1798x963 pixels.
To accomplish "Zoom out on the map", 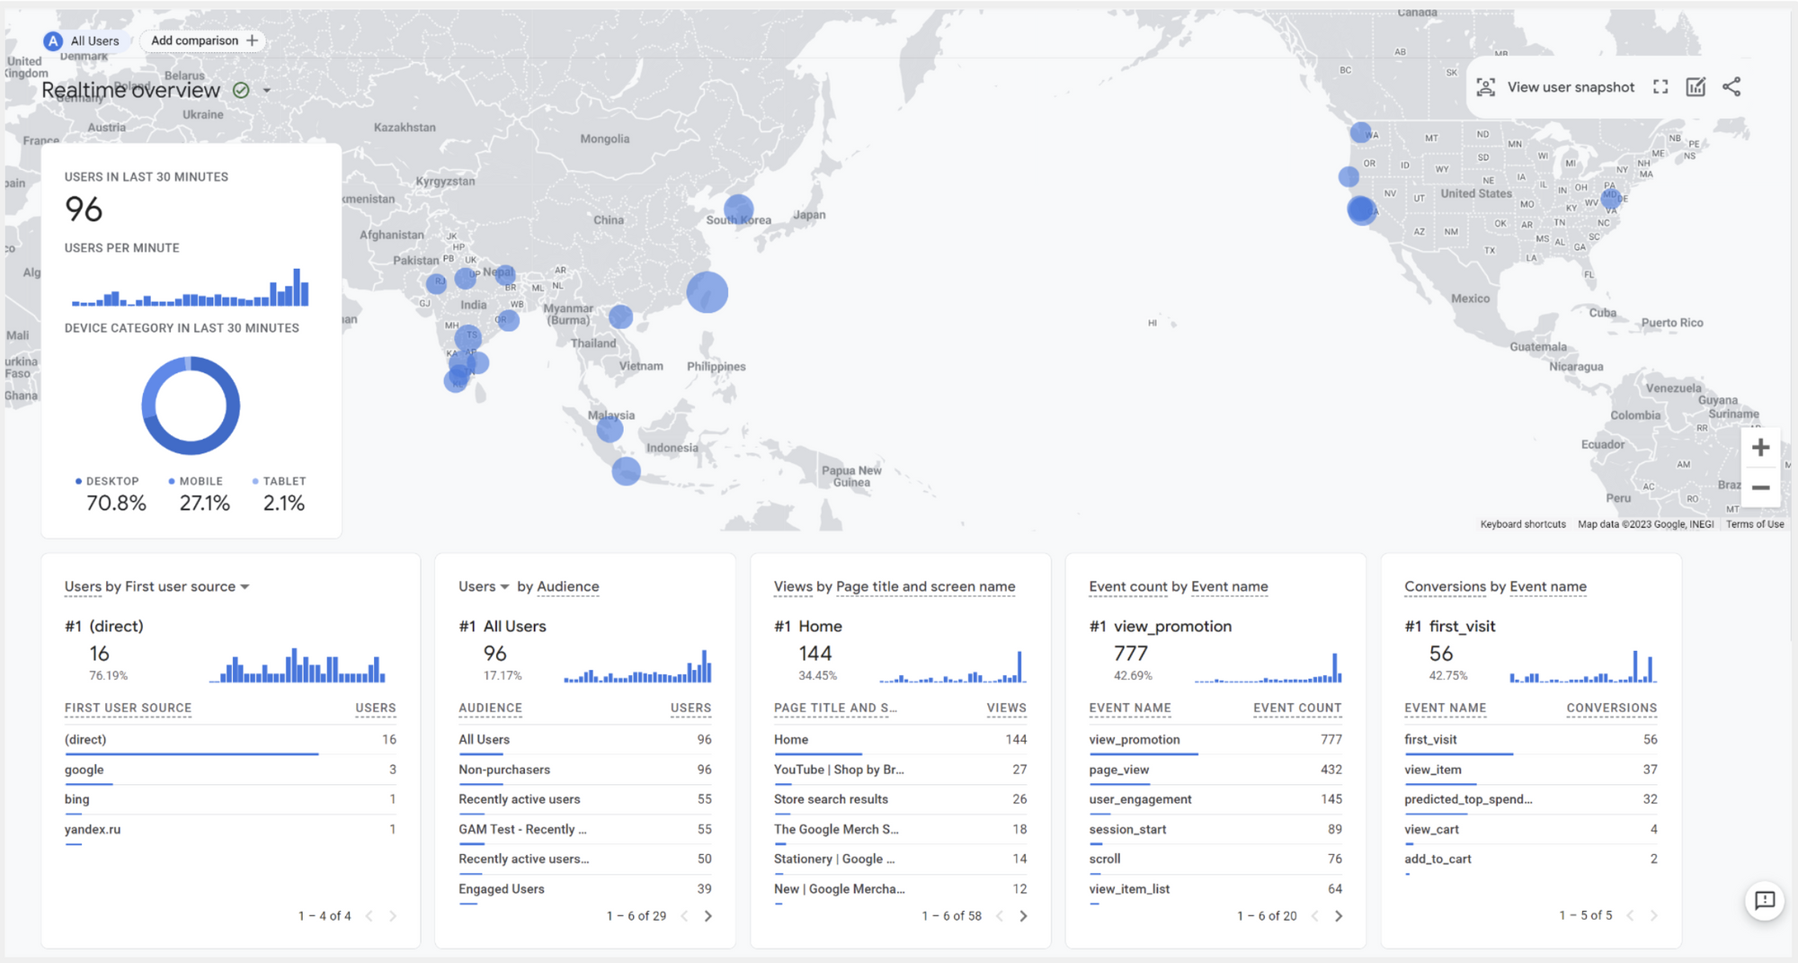I will coord(1760,487).
